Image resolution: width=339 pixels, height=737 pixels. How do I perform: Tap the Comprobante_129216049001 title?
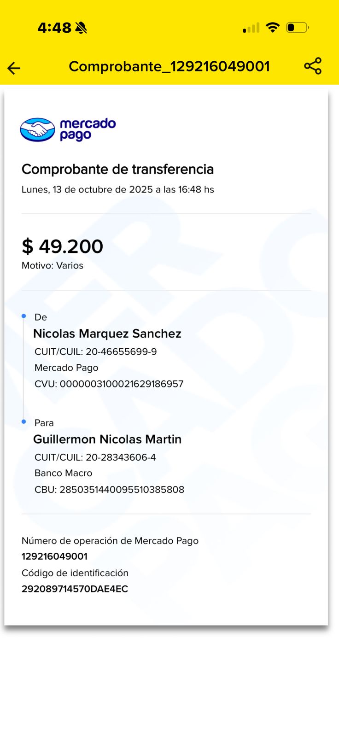click(169, 66)
